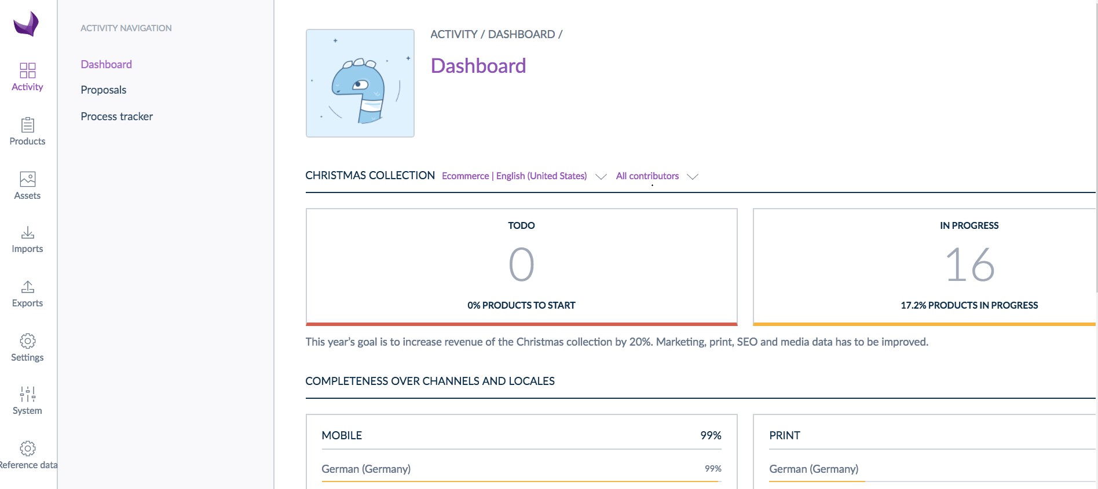Open the Settings gear icon
This screenshot has width=1098, height=489.
coord(27,341)
